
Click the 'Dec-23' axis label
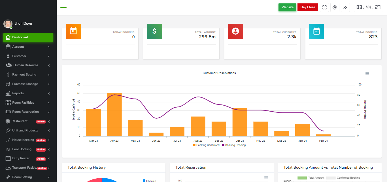click(x=282, y=141)
